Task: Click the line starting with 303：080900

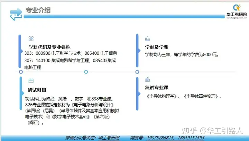Action: [71, 53]
